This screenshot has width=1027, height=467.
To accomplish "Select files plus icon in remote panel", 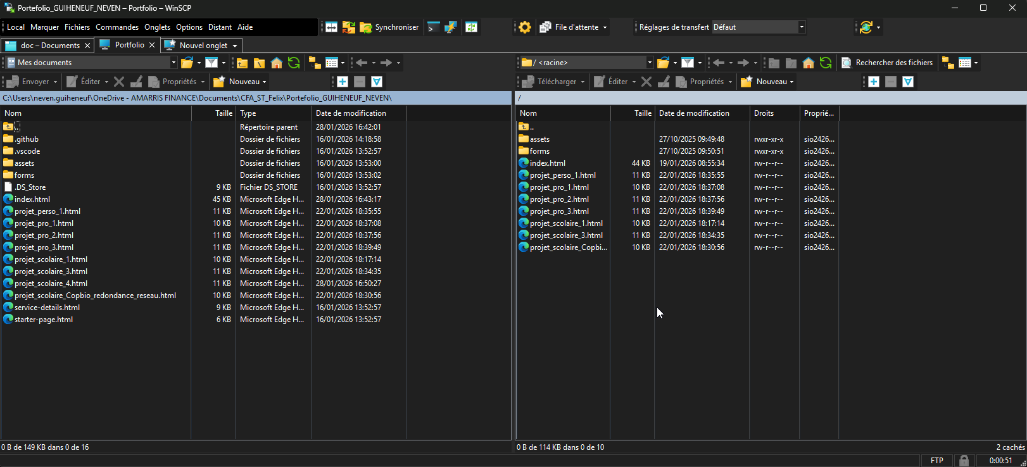I will [874, 82].
